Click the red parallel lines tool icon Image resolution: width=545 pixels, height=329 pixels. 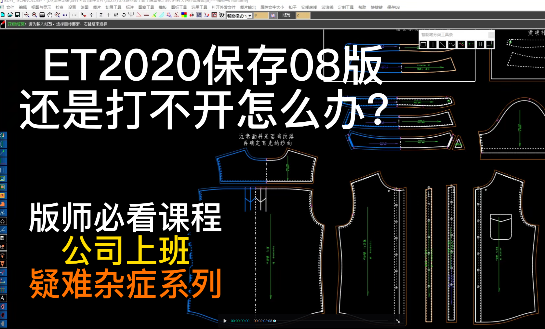(x=146, y=15)
